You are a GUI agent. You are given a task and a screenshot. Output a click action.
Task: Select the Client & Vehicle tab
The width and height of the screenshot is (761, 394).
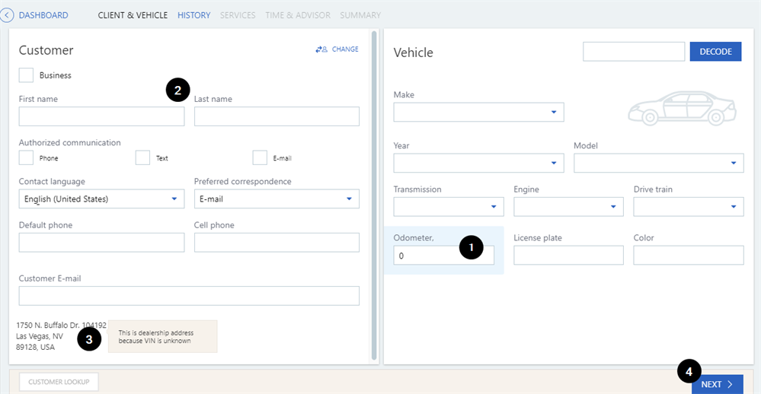[x=133, y=15]
